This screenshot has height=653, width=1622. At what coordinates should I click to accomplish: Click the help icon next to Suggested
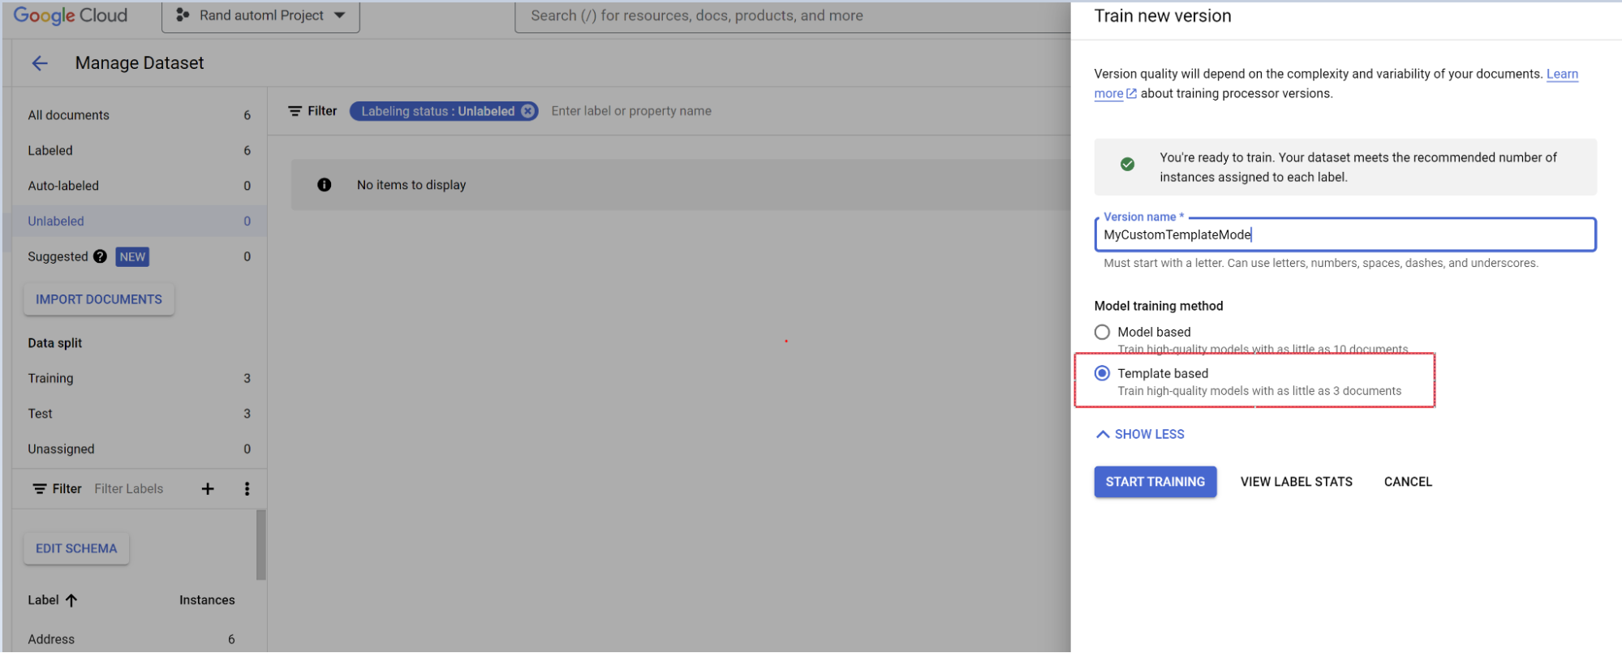point(100,256)
